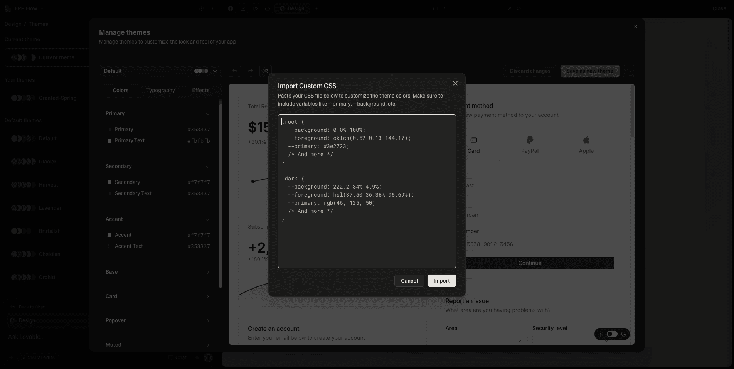Open the three-dots more options menu
The width and height of the screenshot is (734, 369).
point(628,71)
